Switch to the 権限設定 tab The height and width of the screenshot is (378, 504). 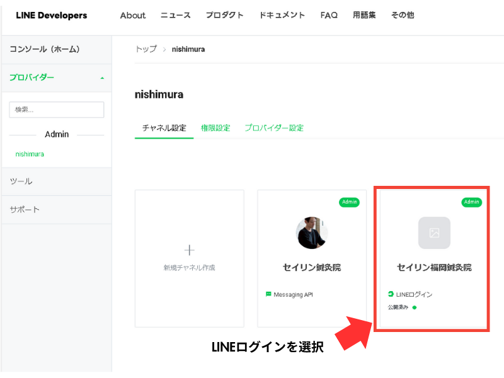coord(215,128)
